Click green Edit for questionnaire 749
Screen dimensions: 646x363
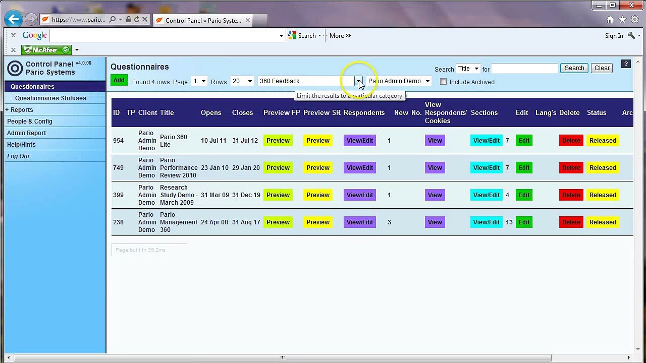tap(524, 168)
